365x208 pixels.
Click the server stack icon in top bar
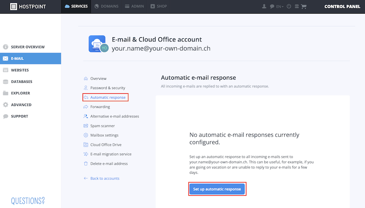pyautogui.click(x=297, y=6)
